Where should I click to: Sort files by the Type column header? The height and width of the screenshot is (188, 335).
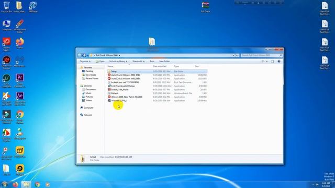[176, 66]
